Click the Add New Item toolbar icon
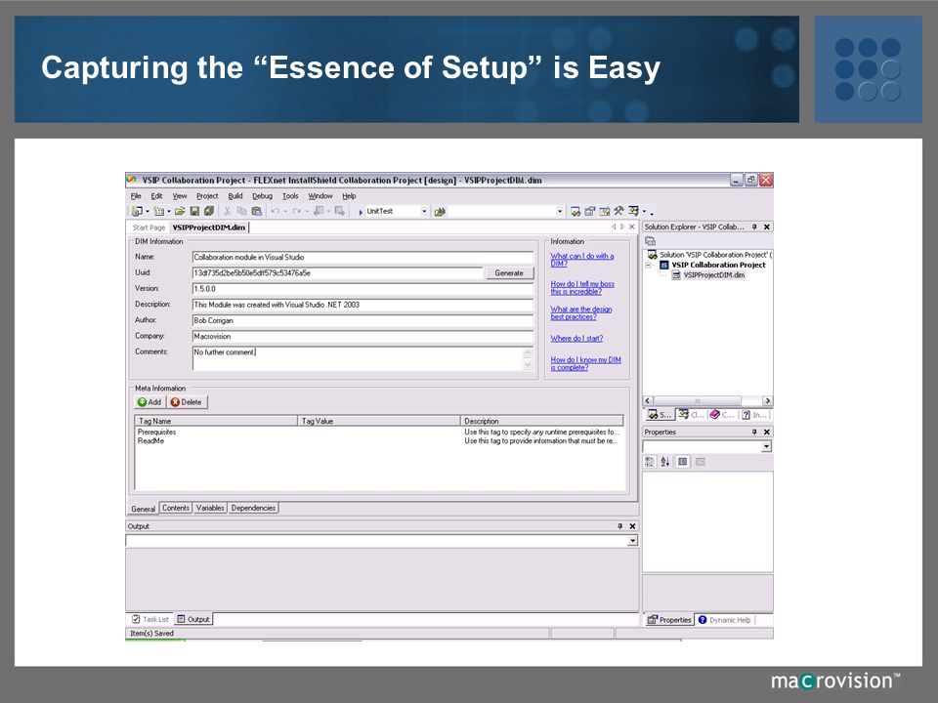This screenshot has height=703, width=938. point(158,211)
